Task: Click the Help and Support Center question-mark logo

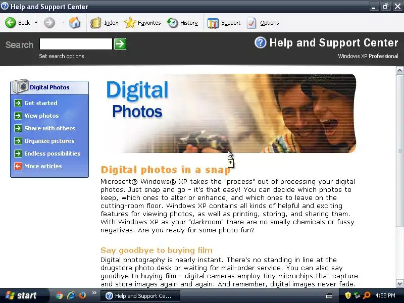Action: [260, 42]
